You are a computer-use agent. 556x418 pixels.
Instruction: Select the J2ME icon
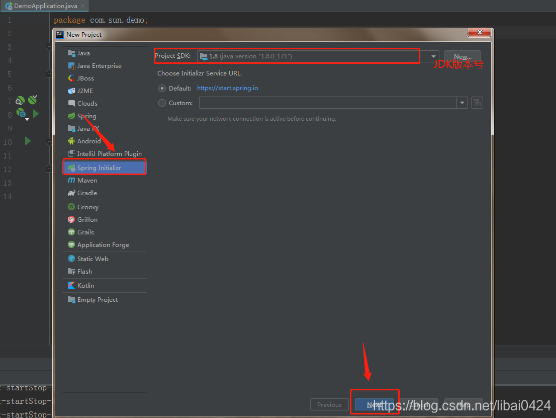71,91
